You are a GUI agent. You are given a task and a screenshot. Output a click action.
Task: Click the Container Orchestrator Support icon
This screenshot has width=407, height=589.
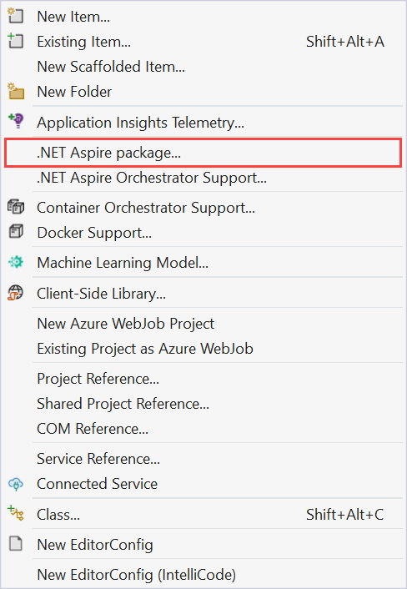[x=16, y=207]
